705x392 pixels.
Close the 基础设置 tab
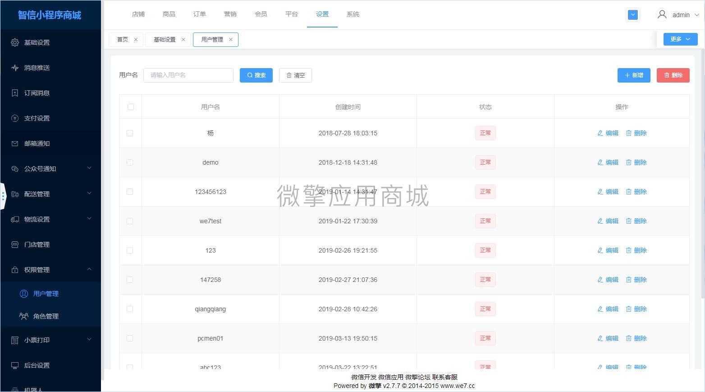pos(183,40)
